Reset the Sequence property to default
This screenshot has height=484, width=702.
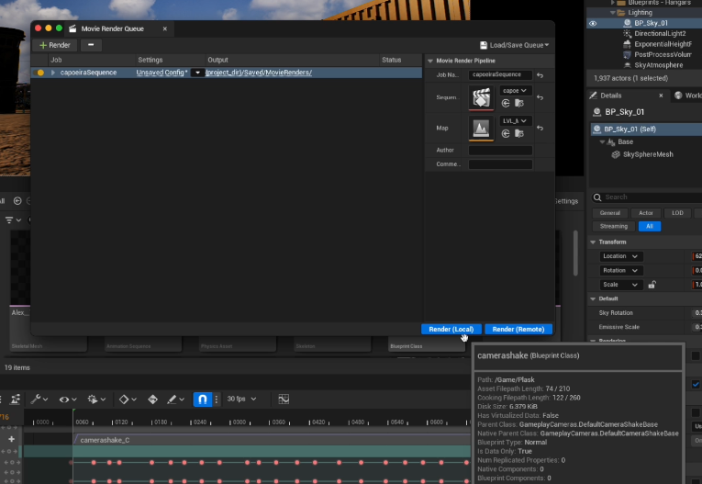(540, 97)
